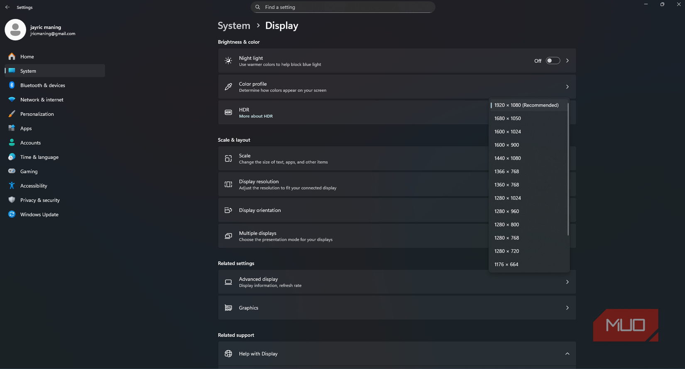Open the Advanced display row

(x=397, y=282)
